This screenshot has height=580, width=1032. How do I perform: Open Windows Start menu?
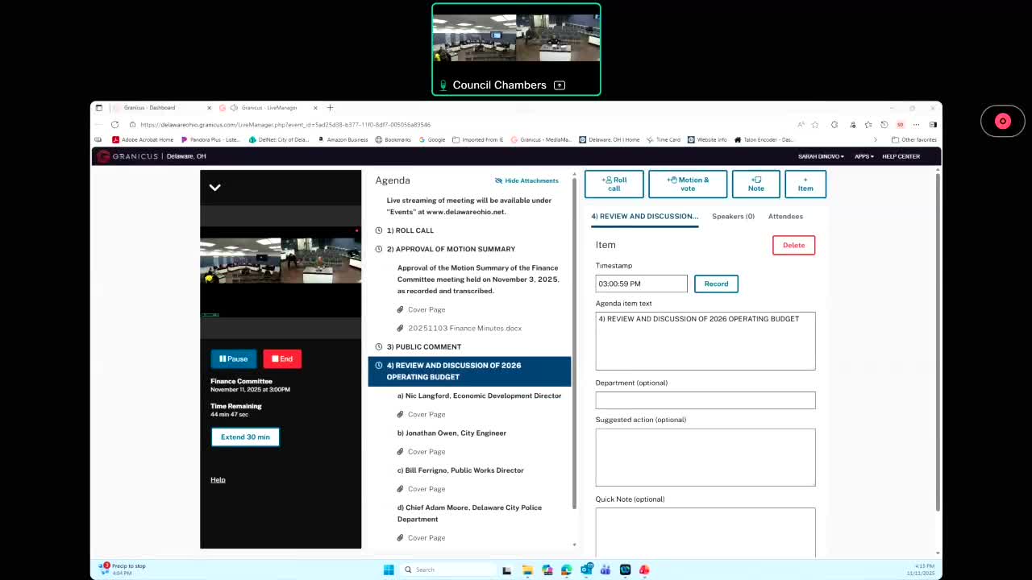(389, 570)
